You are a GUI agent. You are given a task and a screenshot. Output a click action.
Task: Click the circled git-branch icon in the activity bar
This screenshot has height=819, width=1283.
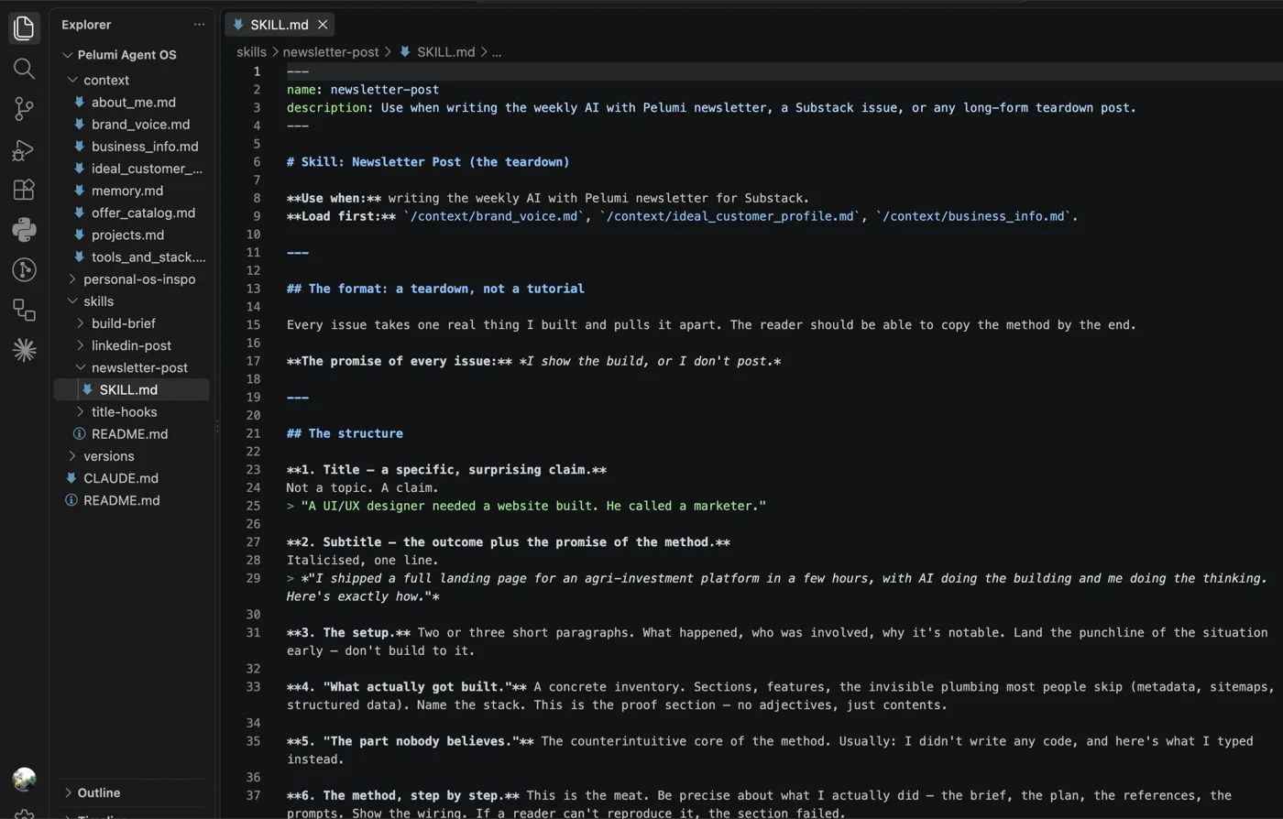point(24,269)
